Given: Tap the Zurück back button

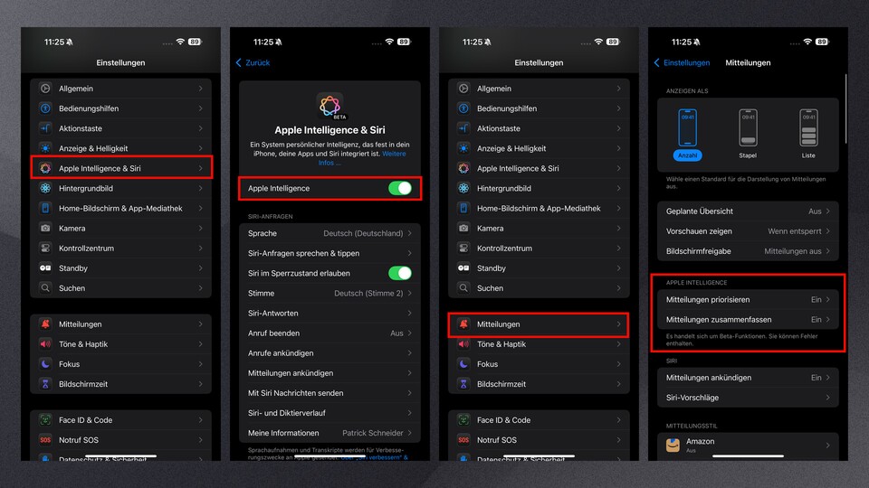Looking at the screenshot, I should (x=253, y=62).
